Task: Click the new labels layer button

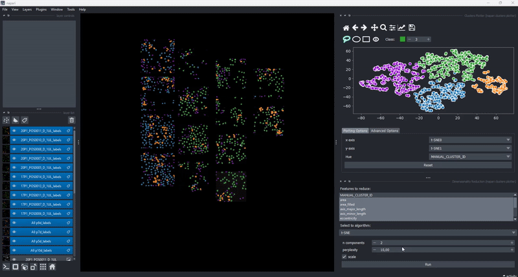Action: click(x=25, y=120)
